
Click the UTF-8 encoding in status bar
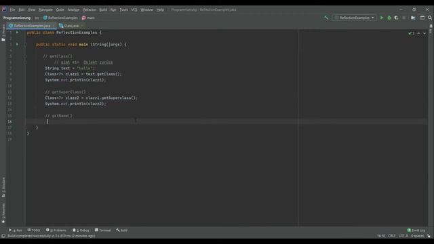403,236
